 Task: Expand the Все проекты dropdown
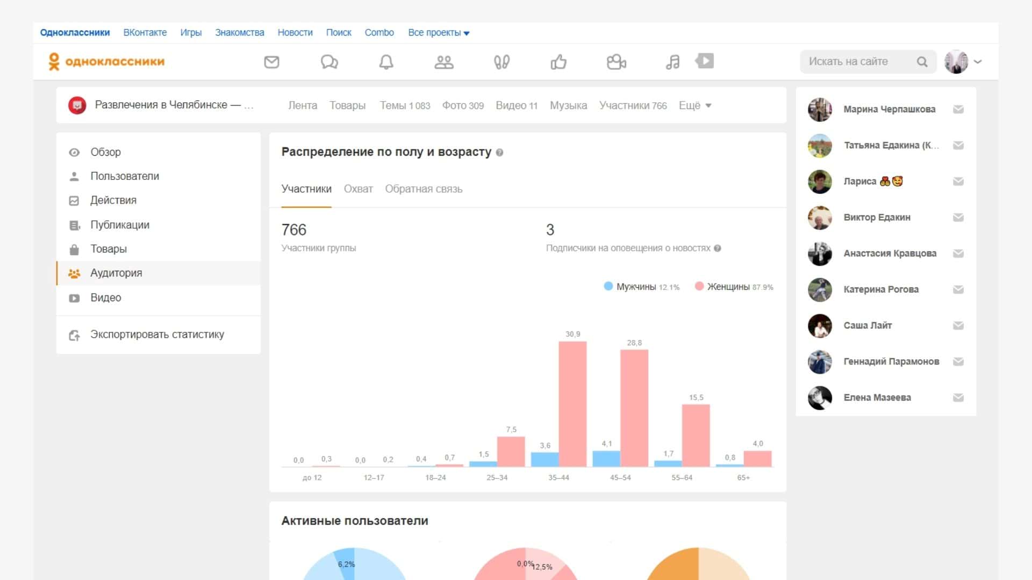[438, 33]
